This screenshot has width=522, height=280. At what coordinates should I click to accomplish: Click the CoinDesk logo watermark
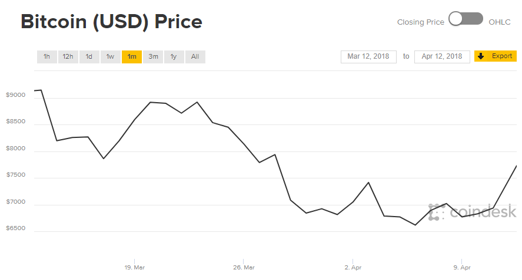coord(472,211)
